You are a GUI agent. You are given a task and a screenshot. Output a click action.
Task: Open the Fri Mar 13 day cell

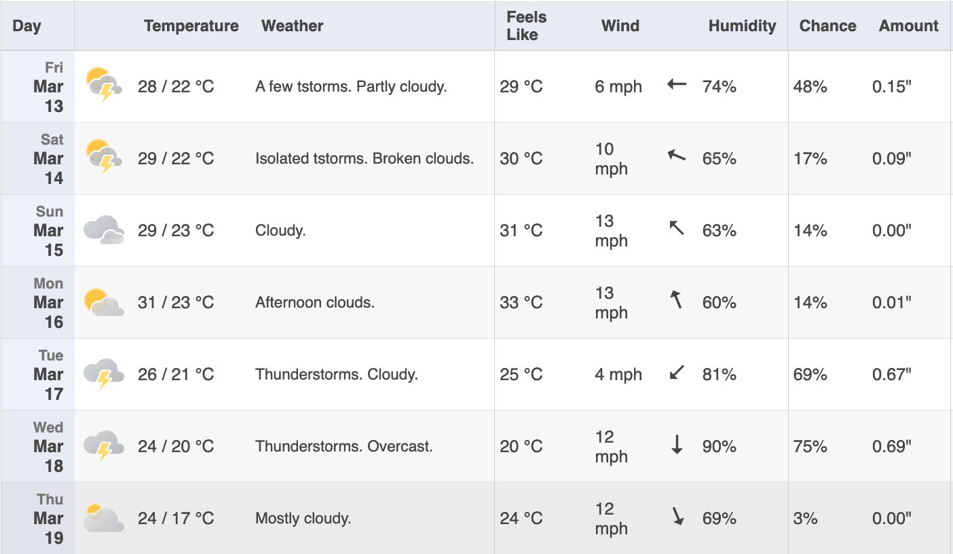click(x=37, y=87)
